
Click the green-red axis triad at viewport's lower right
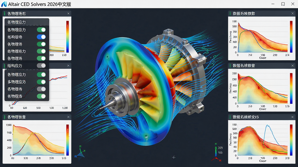[216, 153]
